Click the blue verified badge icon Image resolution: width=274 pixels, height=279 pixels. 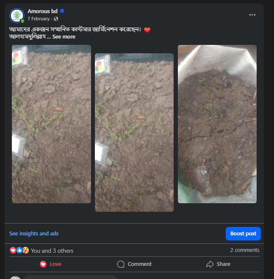click(62, 11)
